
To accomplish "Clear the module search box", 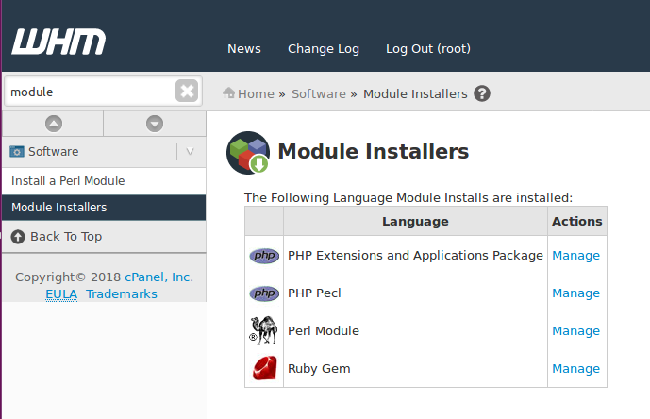I will tap(187, 91).
